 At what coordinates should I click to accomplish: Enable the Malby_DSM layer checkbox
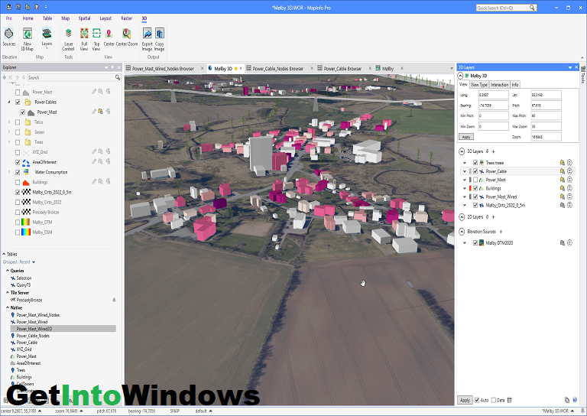coord(18,232)
